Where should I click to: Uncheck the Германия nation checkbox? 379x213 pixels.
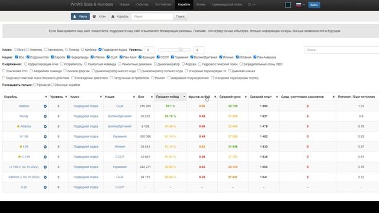pos(172,57)
